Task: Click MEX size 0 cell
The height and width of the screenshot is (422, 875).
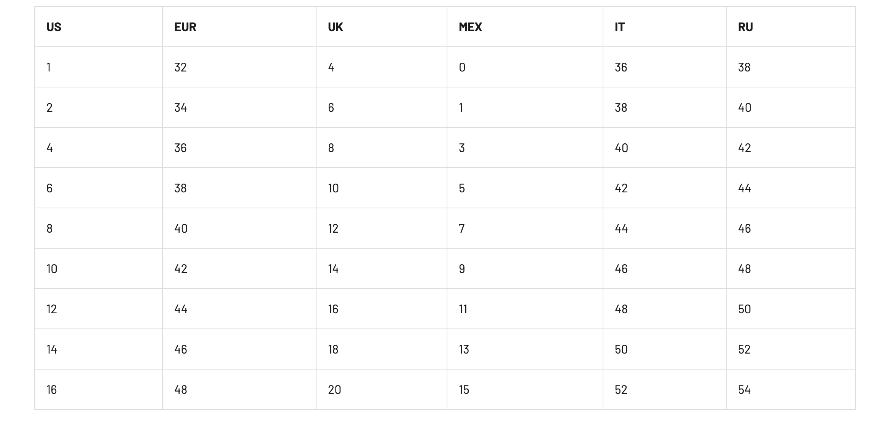Action: tap(525, 67)
